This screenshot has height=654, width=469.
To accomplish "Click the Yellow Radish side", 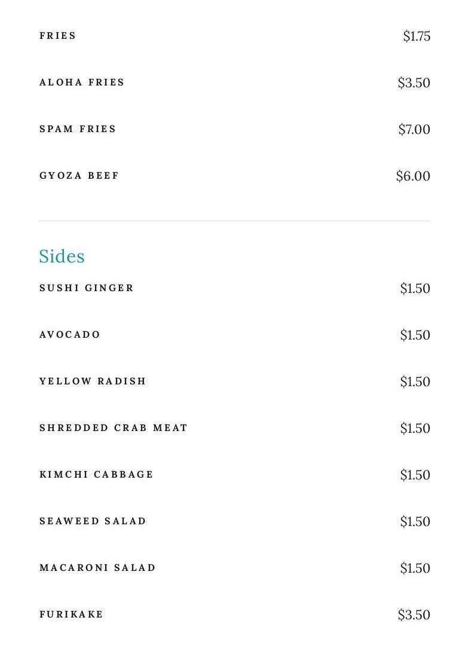I will tap(93, 381).
